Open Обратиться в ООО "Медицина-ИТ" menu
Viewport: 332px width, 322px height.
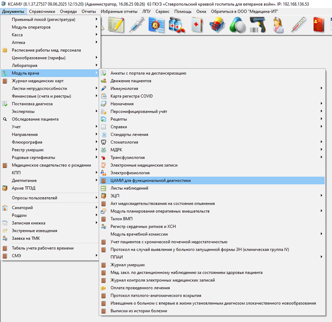[x=244, y=12]
